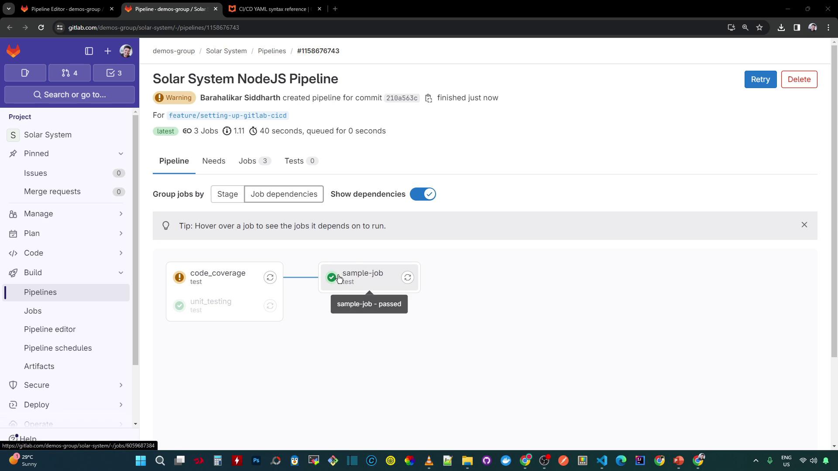Open the to-do list counter showing 3
The image size is (838, 471).
(x=114, y=73)
